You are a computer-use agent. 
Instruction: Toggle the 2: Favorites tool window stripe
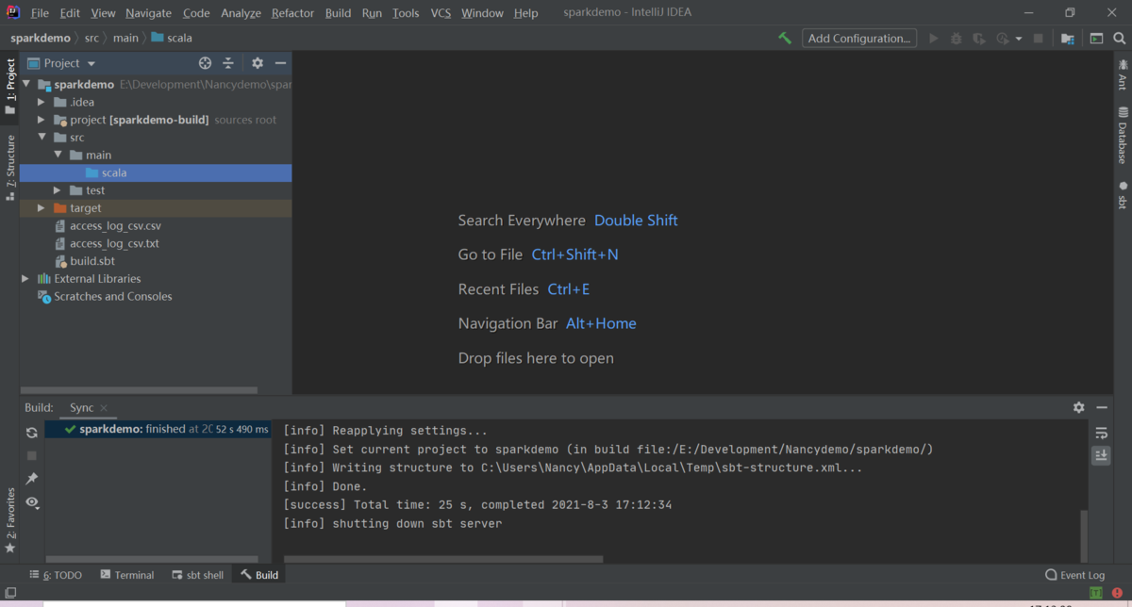(x=10, y=520)
